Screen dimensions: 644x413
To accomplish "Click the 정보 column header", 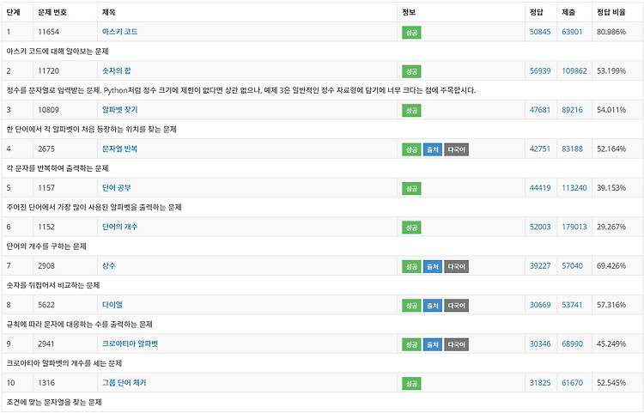I will pos(409,12).
